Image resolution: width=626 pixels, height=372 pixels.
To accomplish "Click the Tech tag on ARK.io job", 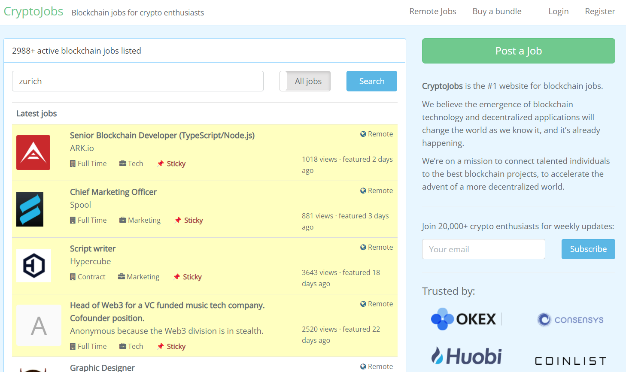I will [136, 163].
